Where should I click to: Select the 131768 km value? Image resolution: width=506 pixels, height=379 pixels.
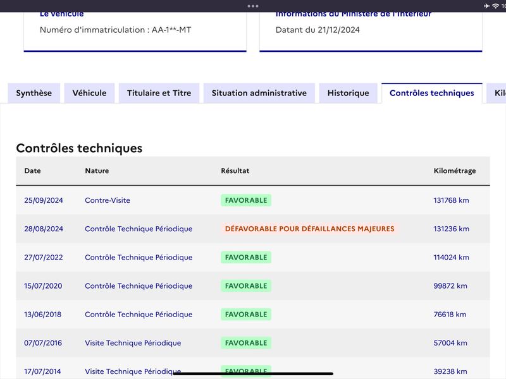pos(451,200)
